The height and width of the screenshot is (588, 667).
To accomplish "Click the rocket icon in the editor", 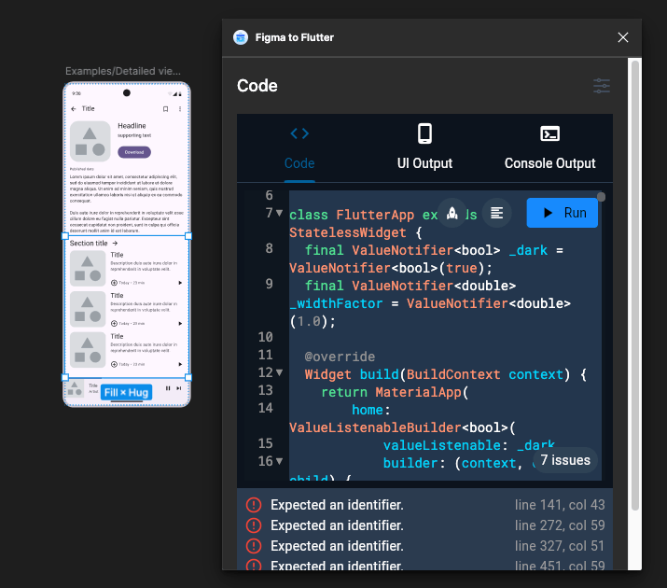I will click(x=452, y=213).
